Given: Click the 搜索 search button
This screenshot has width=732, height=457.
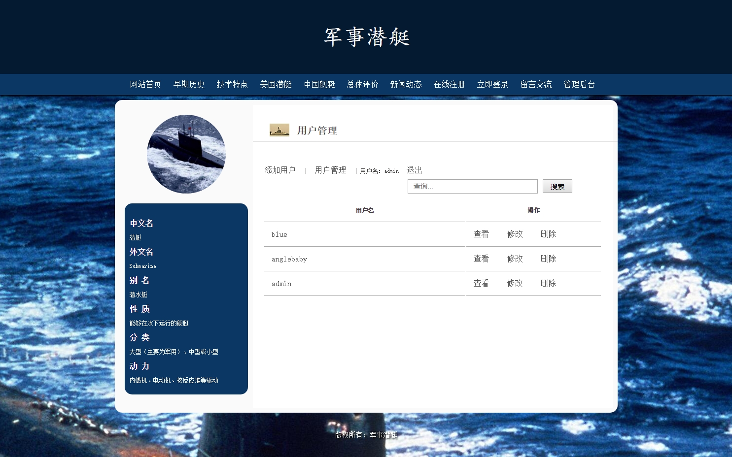Looking at the screenshot, I should click(x=557, y=186).
